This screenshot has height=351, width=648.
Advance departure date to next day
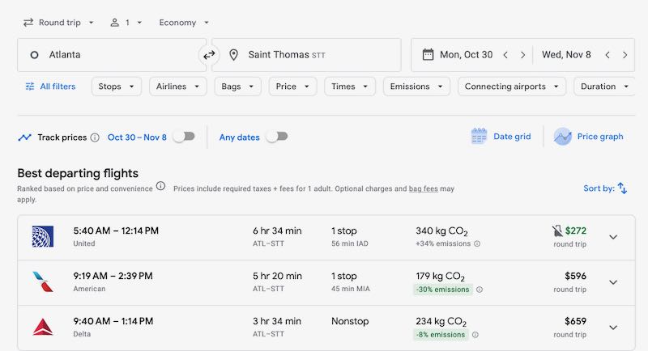point(523,55)
